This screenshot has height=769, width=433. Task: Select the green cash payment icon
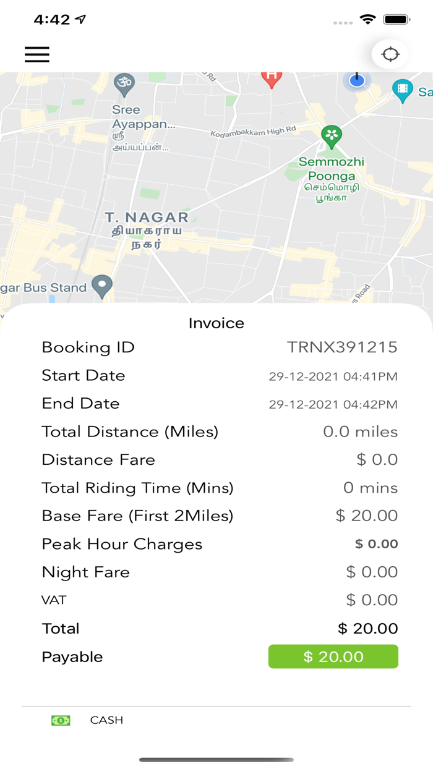(x=60, y=720)
